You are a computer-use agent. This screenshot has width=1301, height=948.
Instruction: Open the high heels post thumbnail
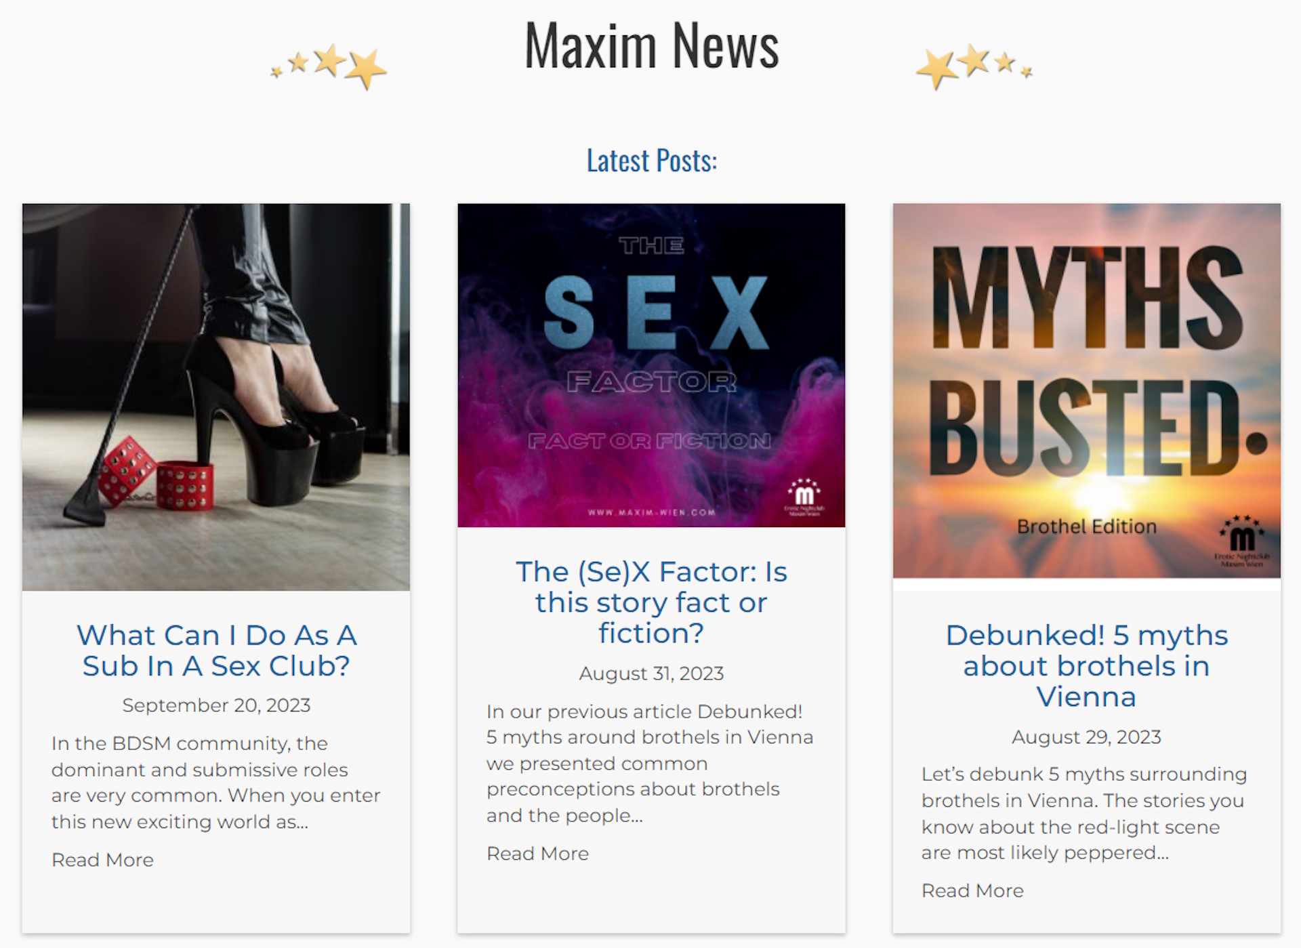click(216, 397)
